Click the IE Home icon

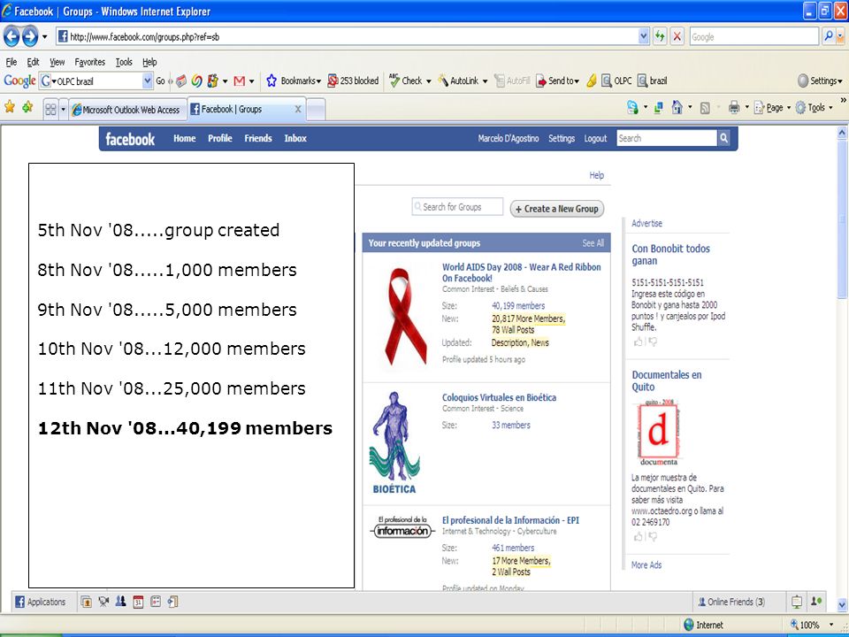[677, 107]
